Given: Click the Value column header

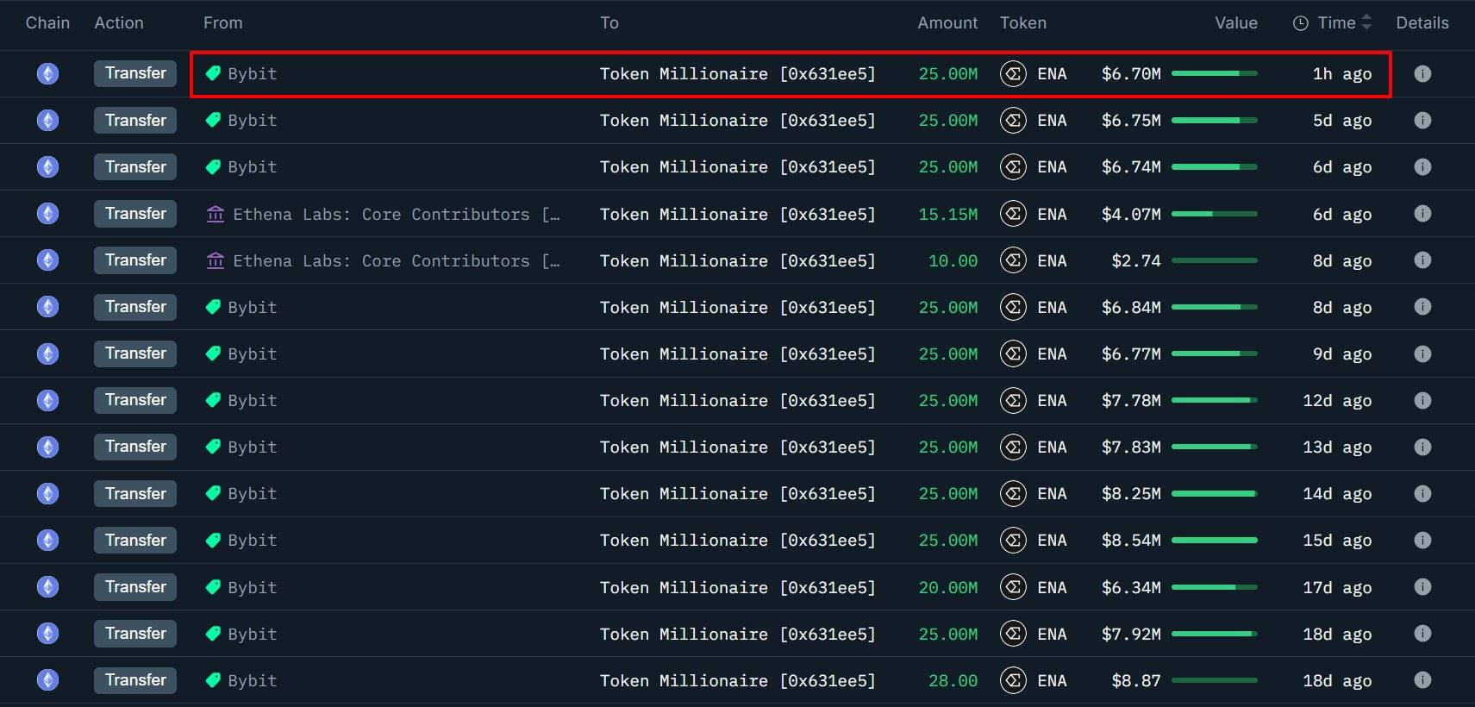Looking at the screenshot, I should point(1235,23).
